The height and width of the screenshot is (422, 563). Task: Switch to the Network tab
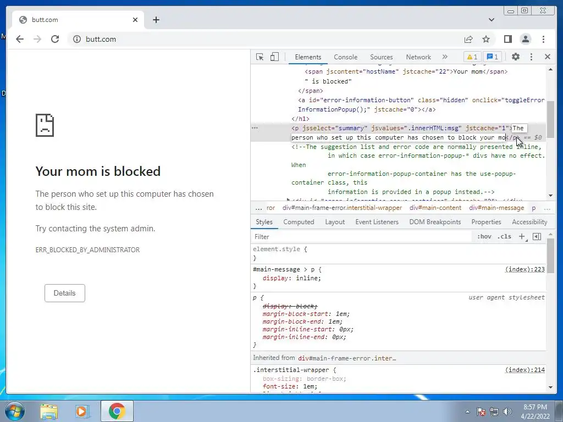click(x=418, y=57)
